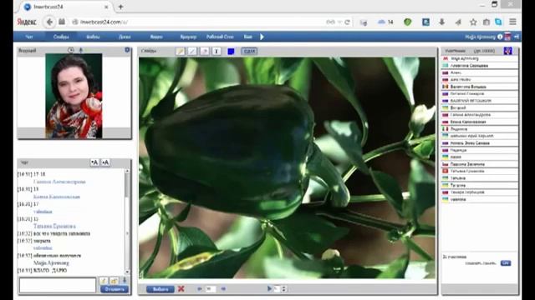Close the Imwebcast24 browser tab
Viewport: 535px width, 300px height.
(x=106, y=7)
